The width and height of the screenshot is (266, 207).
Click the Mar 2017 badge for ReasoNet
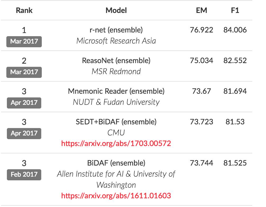(24, 72)
